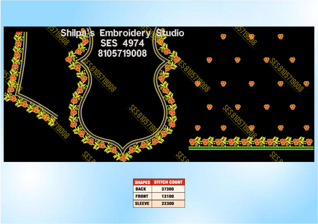Select the 'SES 4974' design code text

tap(122, 43)
